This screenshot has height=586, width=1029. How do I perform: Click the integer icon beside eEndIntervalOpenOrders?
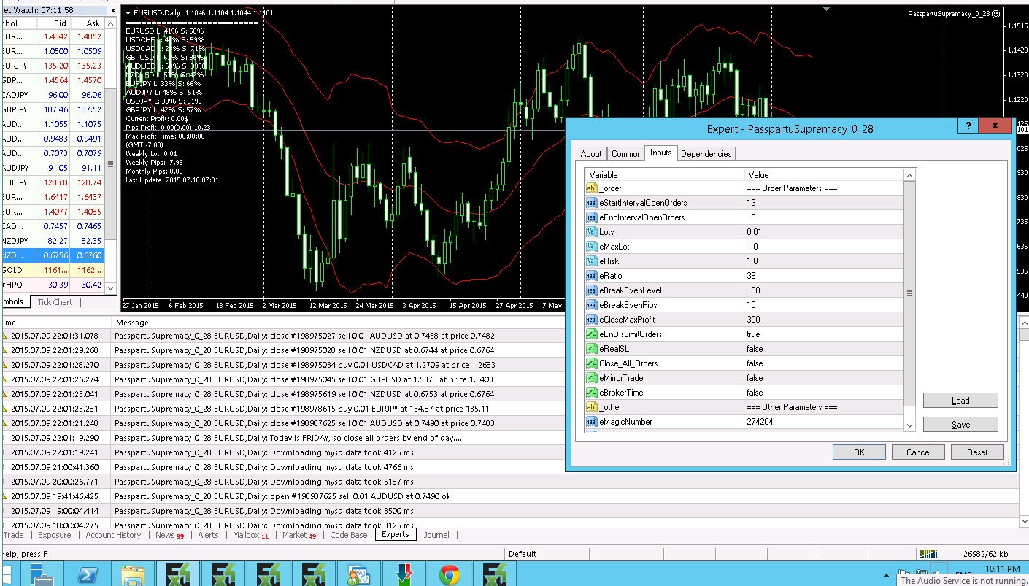coord(591,217)
